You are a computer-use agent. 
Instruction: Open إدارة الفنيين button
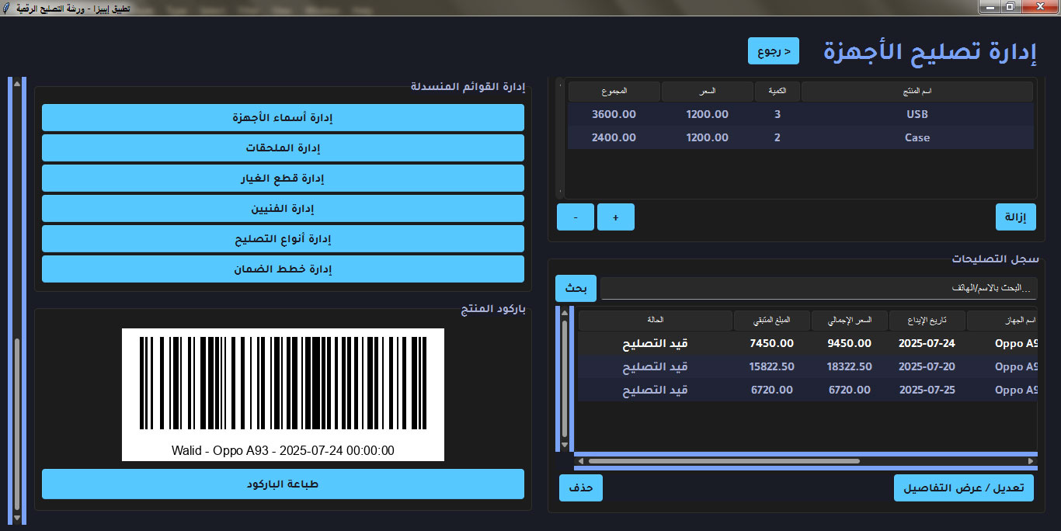pos(283,209)
